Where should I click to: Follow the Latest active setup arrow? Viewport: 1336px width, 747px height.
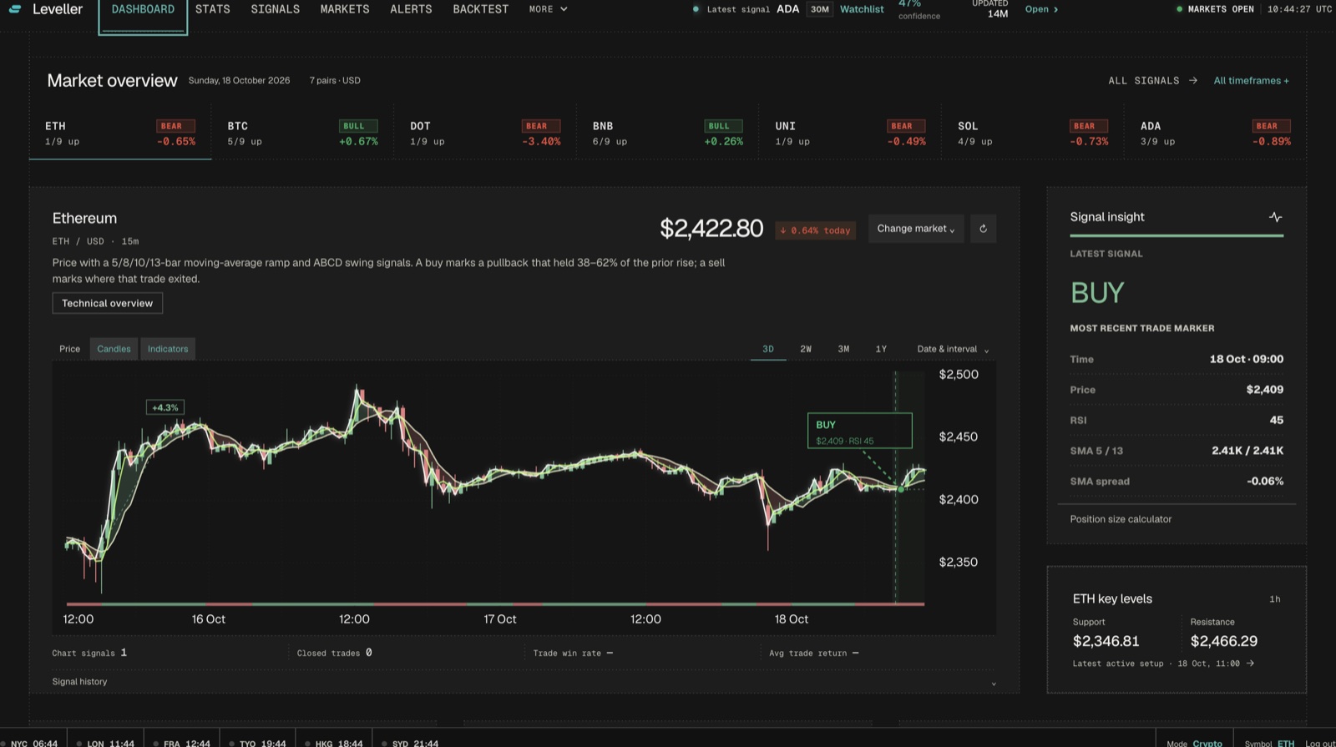1250,664
